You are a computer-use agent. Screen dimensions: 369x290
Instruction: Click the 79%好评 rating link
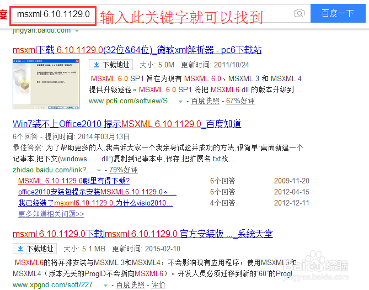pos(124,170)
